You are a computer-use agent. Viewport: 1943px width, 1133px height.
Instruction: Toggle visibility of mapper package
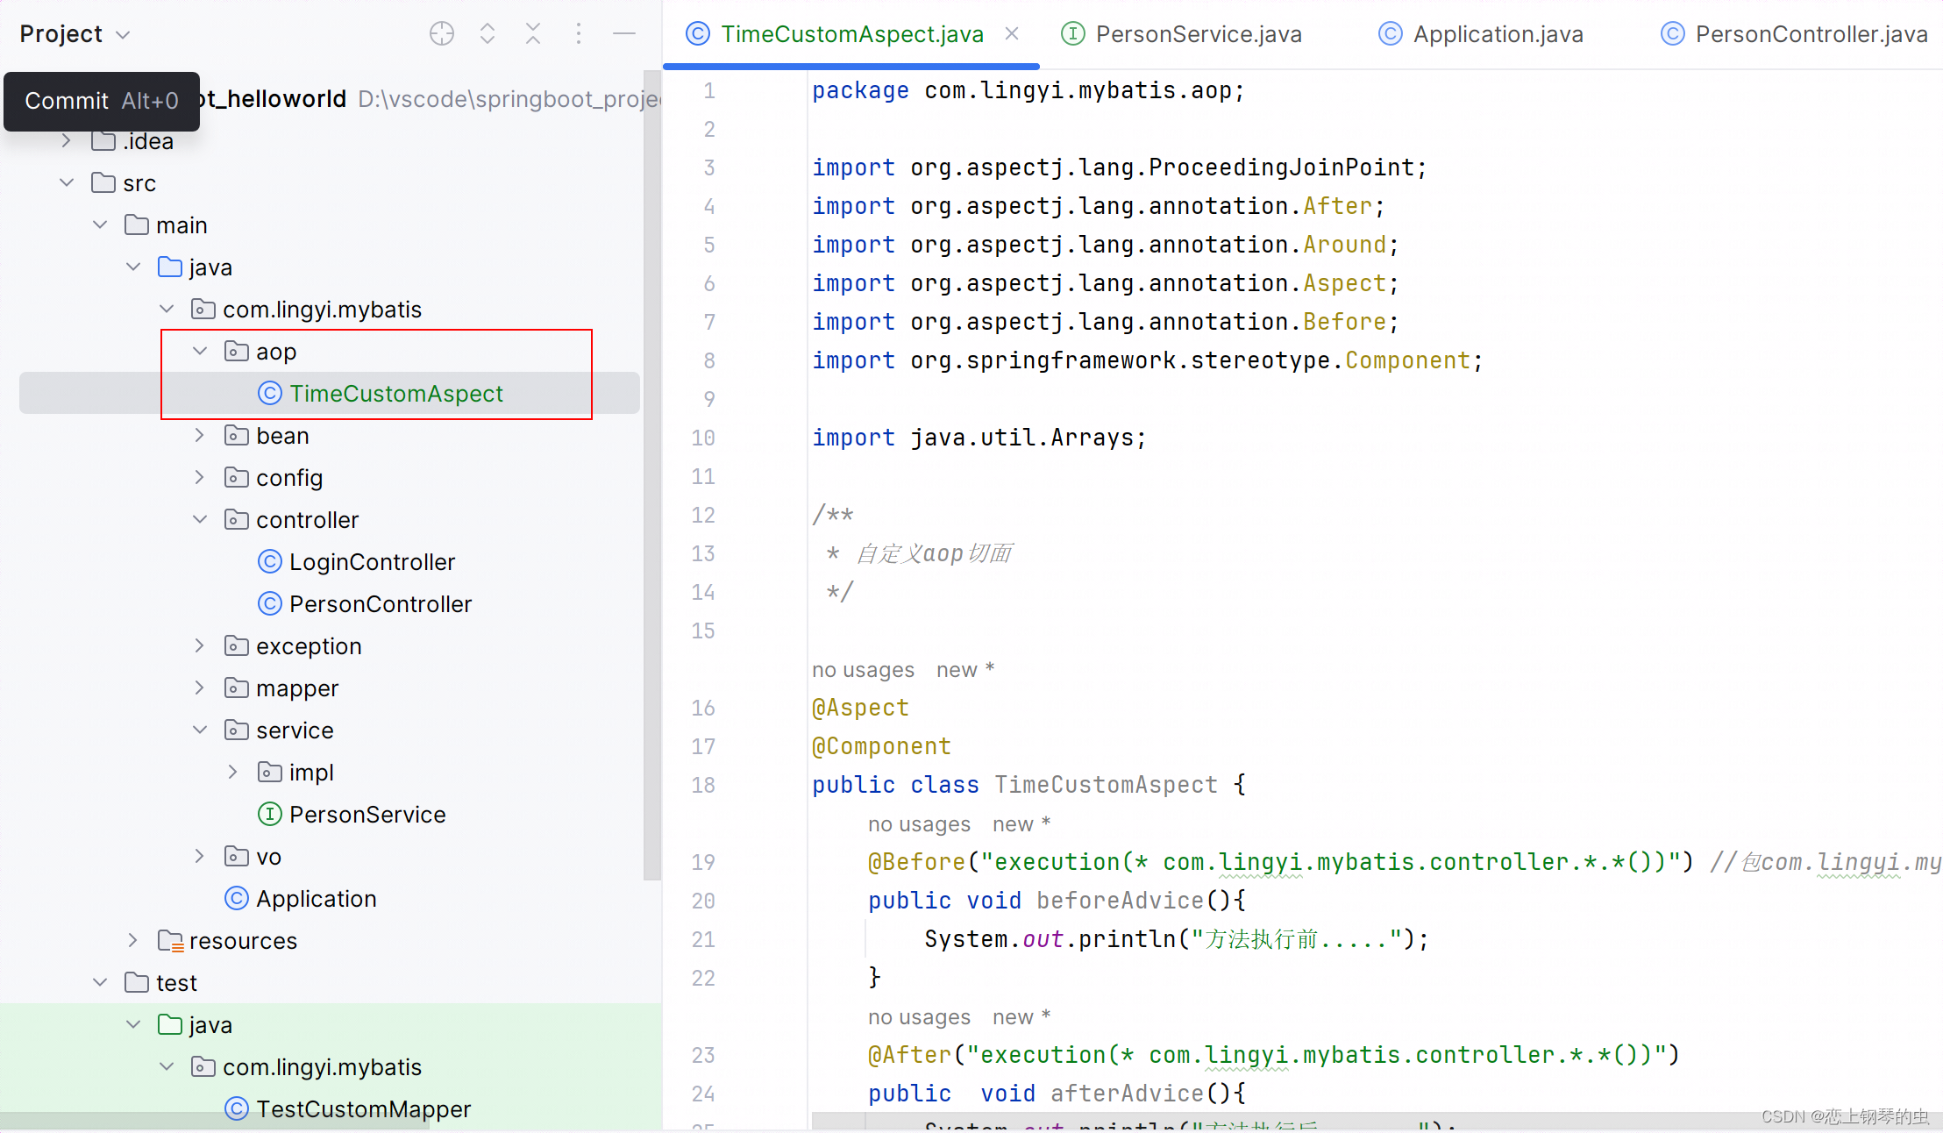[x=203, y=688]
